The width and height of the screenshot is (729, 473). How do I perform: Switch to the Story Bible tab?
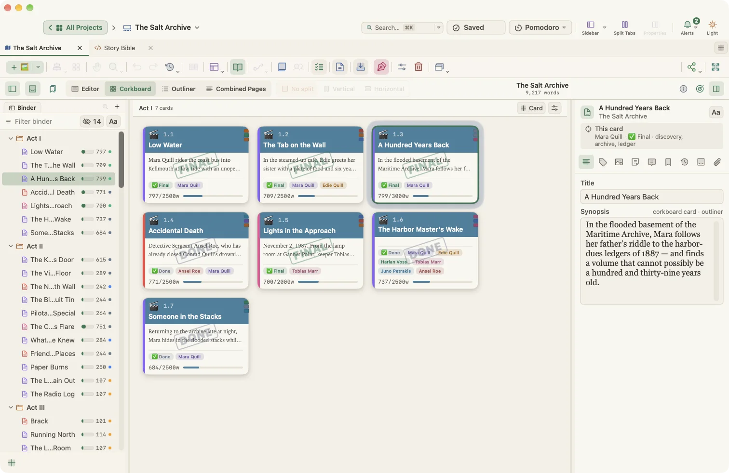(120, 48)
